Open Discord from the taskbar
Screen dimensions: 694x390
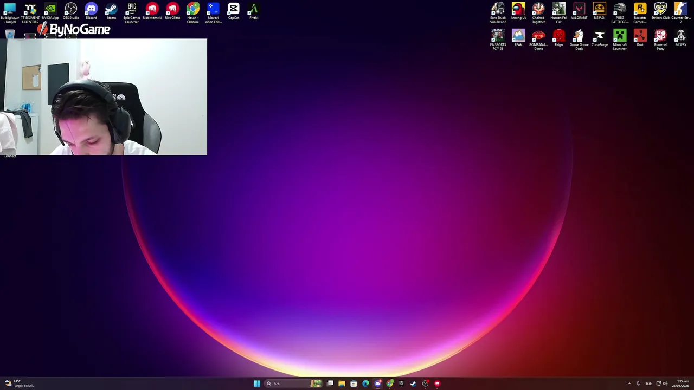tap(377, 383)
